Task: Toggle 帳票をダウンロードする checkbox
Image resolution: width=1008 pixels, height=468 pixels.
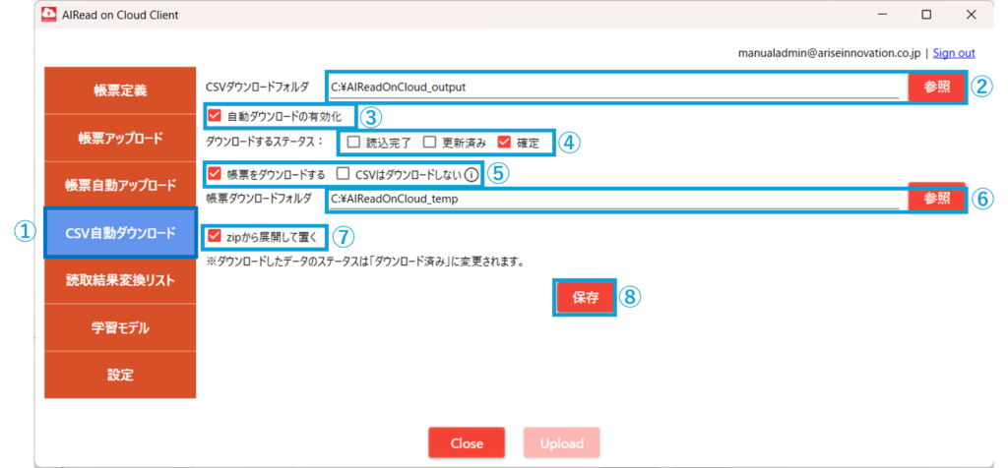Action: (215, 173)
